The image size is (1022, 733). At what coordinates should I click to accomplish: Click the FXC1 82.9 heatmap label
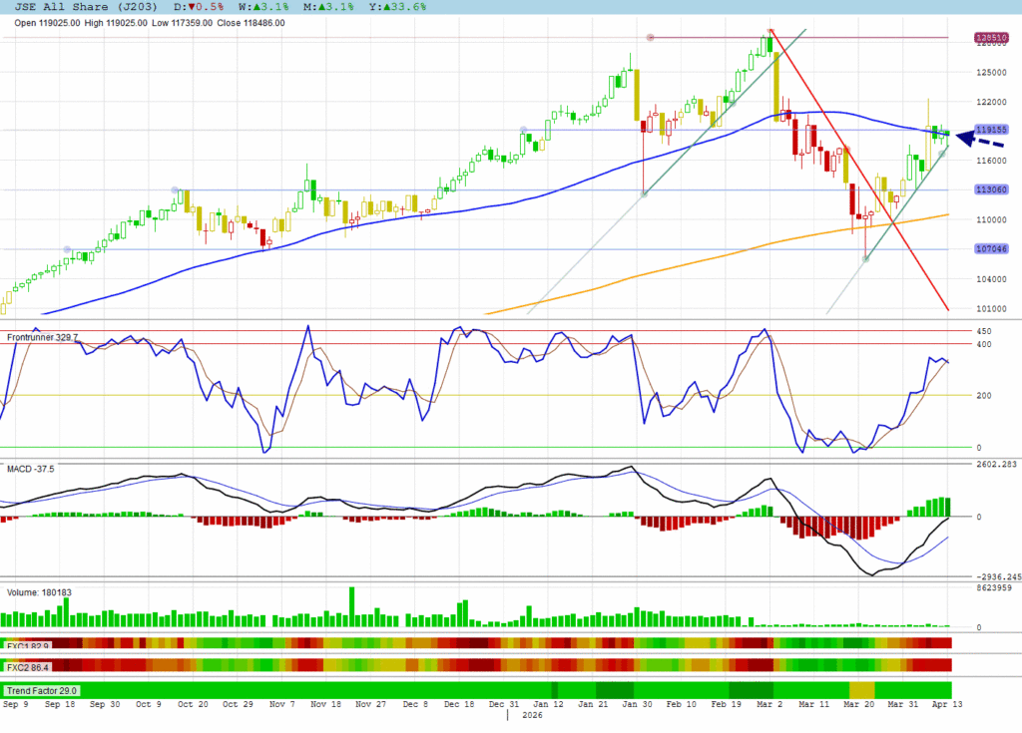27,645
